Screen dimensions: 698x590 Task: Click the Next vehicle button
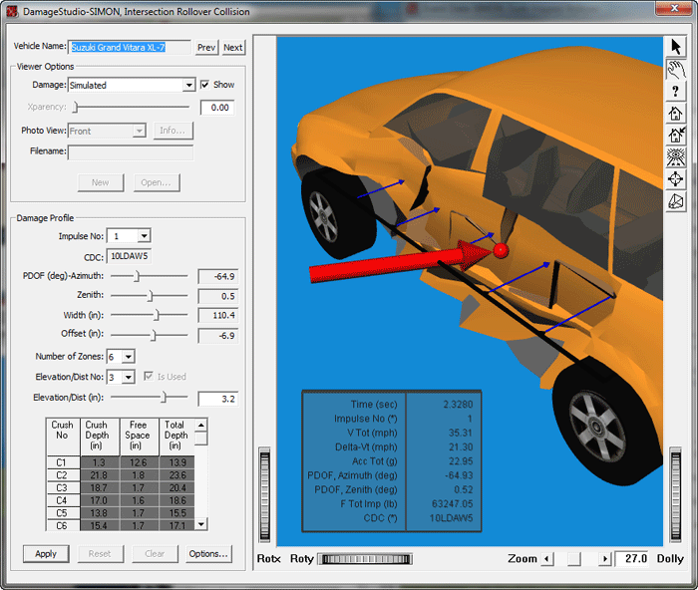(232, 48)
